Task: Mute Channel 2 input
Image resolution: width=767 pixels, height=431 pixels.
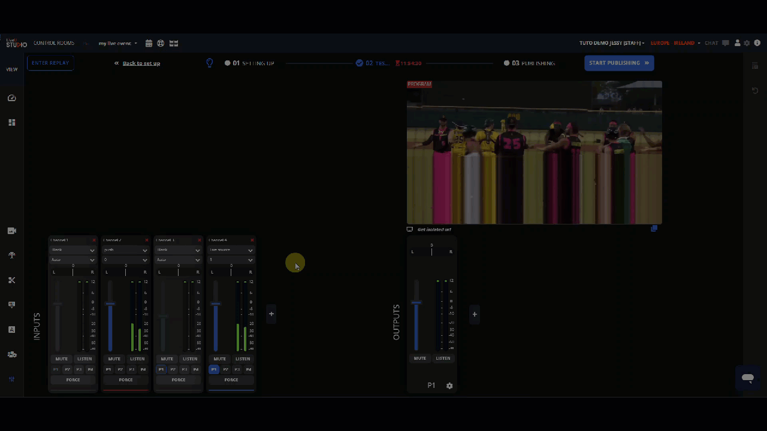Action: [114, 359]
